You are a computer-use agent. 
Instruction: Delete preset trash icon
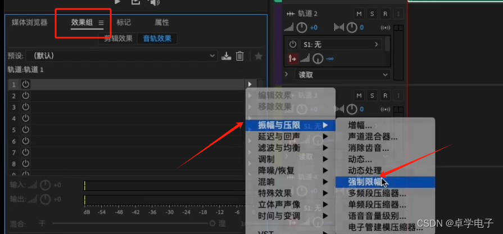tap(239, 56)
